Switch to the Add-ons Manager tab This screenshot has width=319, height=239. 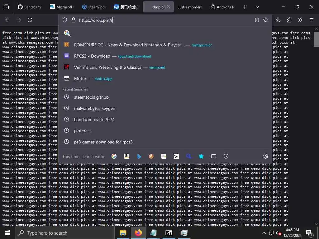(x=222, y=7)
